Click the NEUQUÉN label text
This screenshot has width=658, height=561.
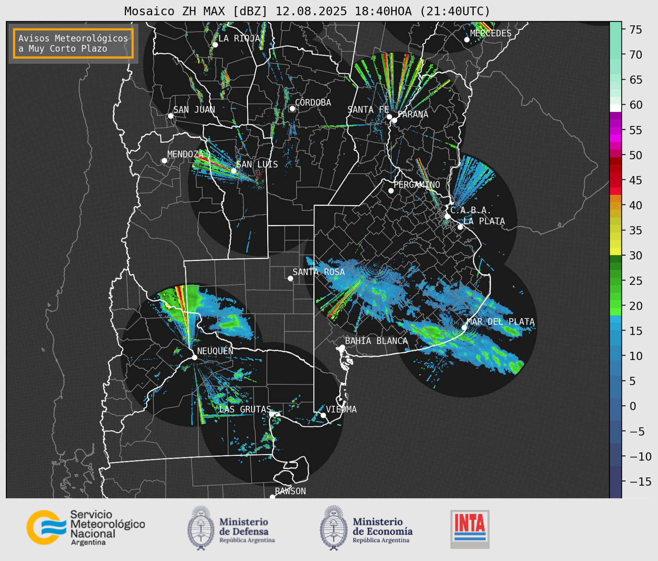pyautogui.click(x=215, y=351)
